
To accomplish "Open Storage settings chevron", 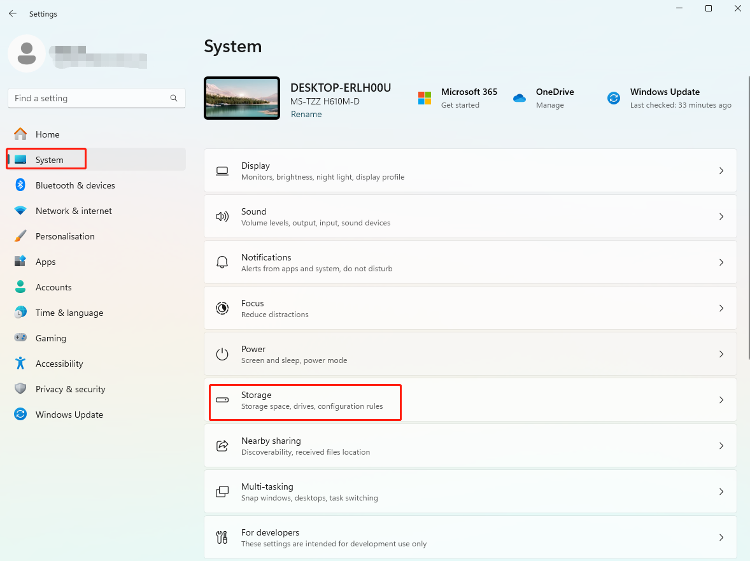I will click(721, 400).
